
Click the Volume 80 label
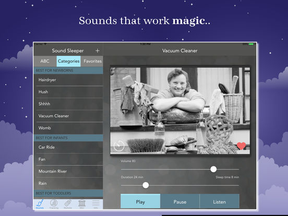[128, 161]
